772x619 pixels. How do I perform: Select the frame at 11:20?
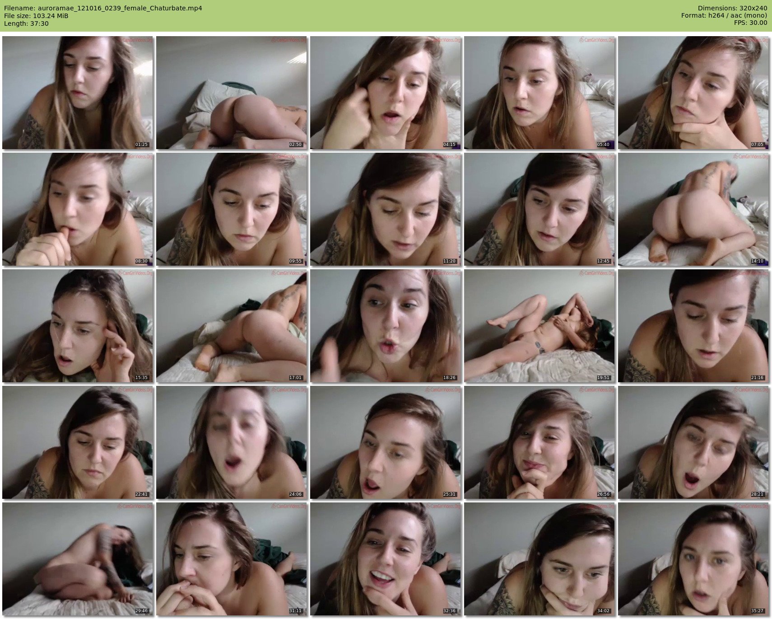pyautogui.click(x=385, y=209)
